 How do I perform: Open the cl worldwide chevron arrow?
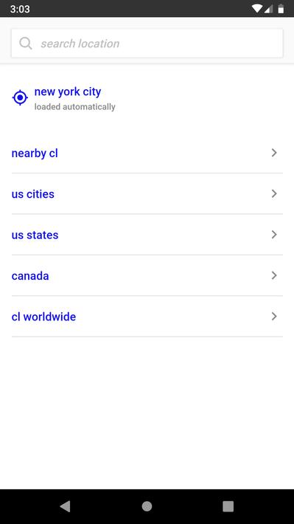point(274,316)
